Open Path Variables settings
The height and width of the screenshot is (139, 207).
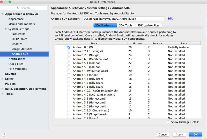[x=18, y=69]
